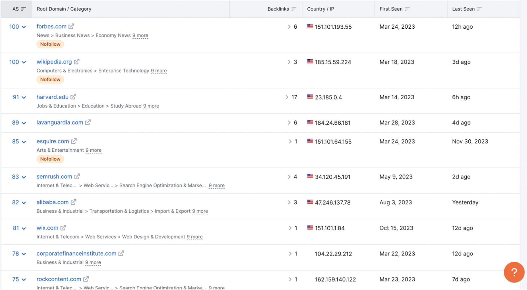Viewport: 527px width, 290px height.
Task: Open the wix.com domain link
Action: pyautogui.click(x=47, y=228)
